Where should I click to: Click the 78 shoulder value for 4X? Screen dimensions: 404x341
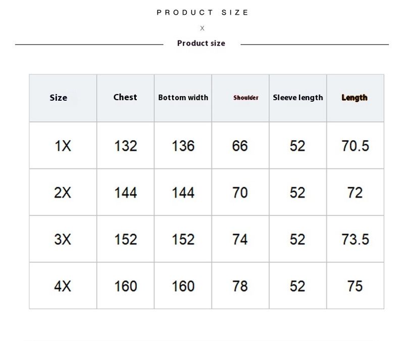click(x=240, y=286)
